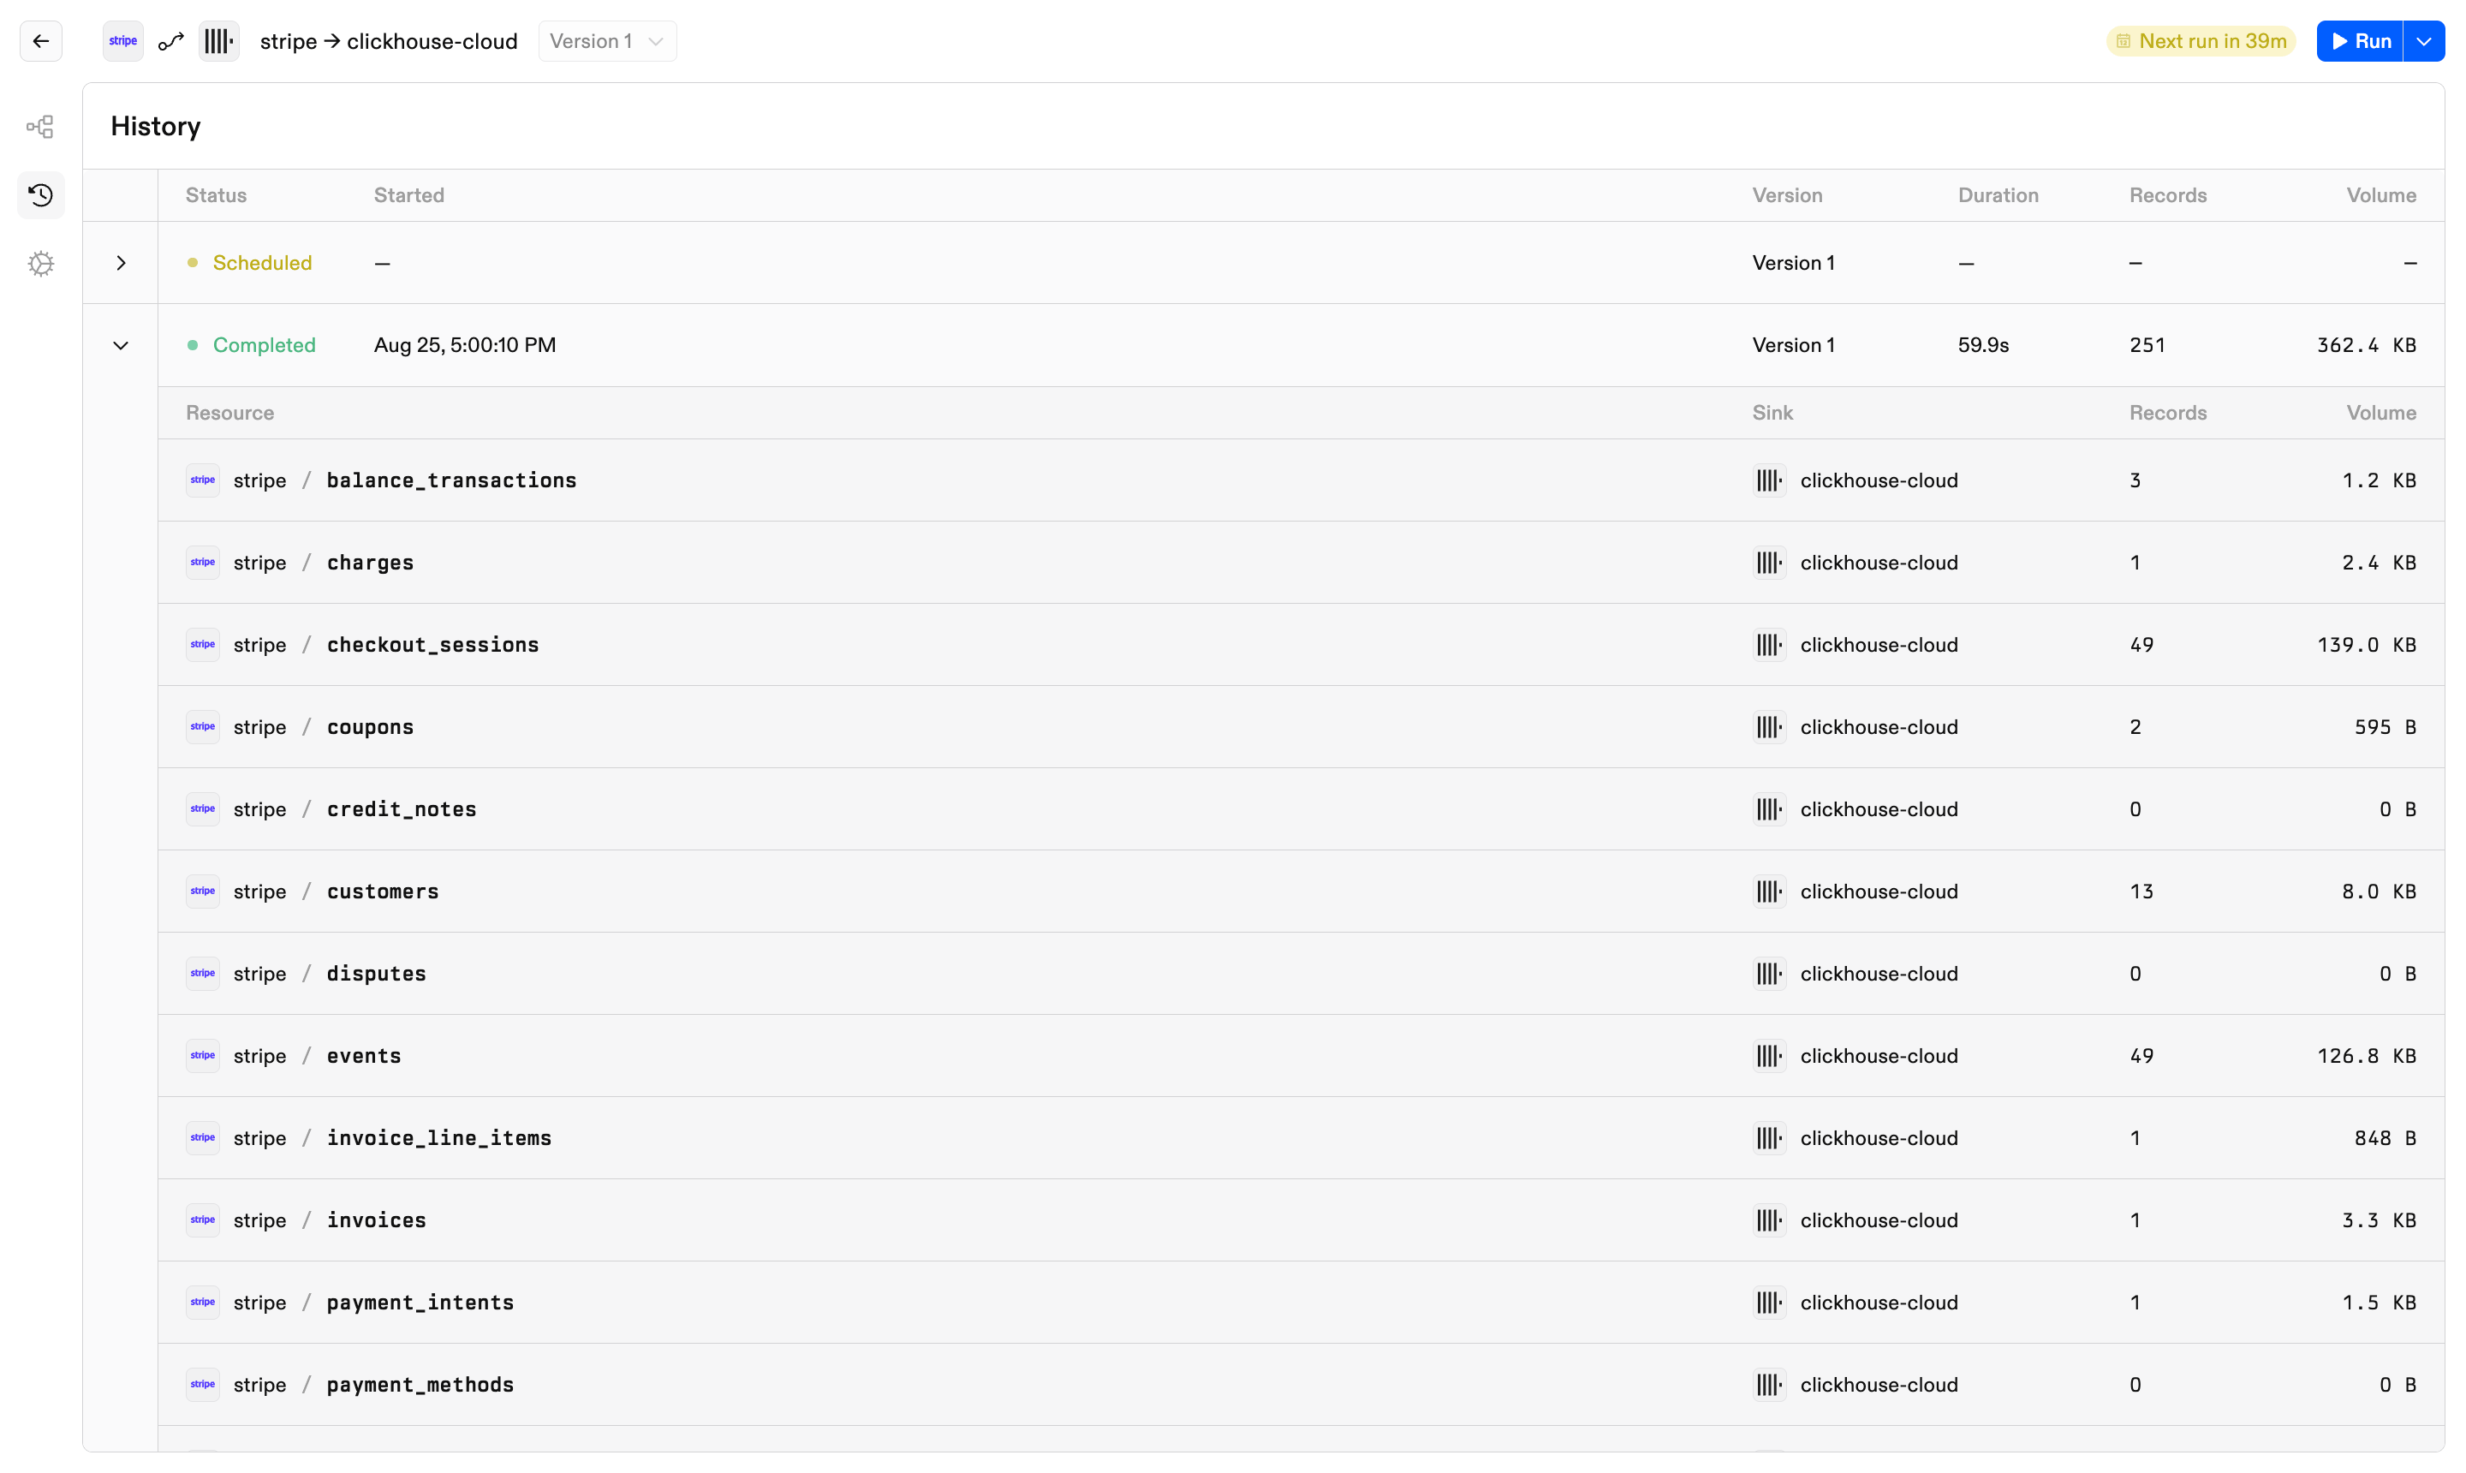Select the invoice_line_items resource name
Image resolution: width=2466 pixels, height=1473 pixels.
(439, 1138)
